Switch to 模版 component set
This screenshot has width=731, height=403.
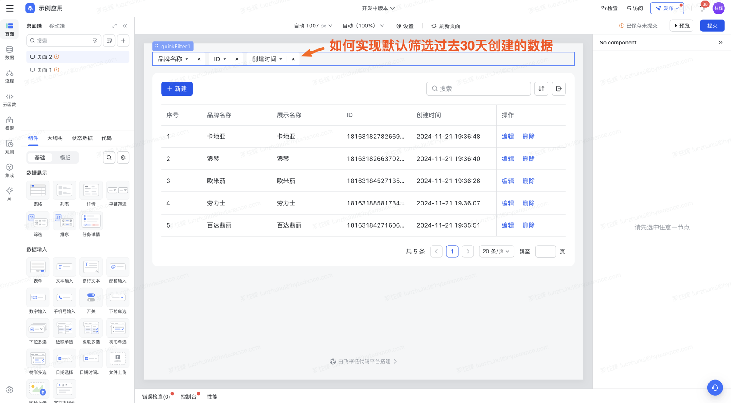pos(65,157)
